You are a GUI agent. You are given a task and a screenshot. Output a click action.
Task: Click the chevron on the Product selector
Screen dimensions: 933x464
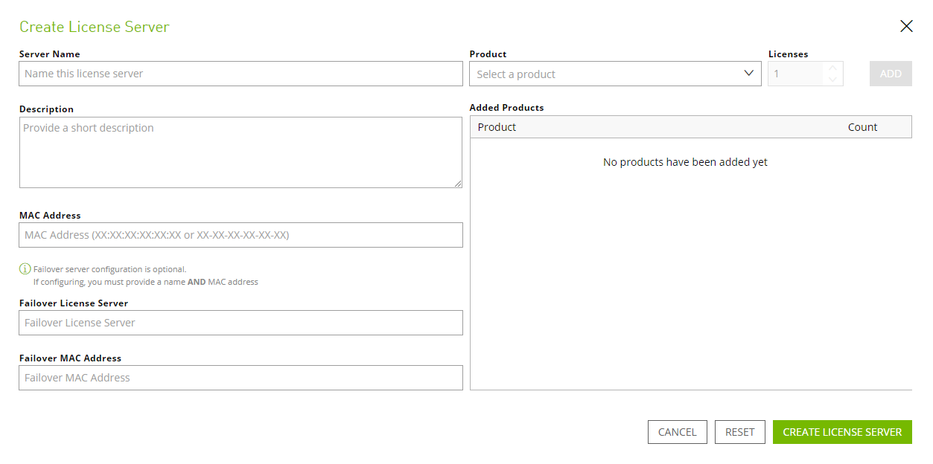click(750, 74)
